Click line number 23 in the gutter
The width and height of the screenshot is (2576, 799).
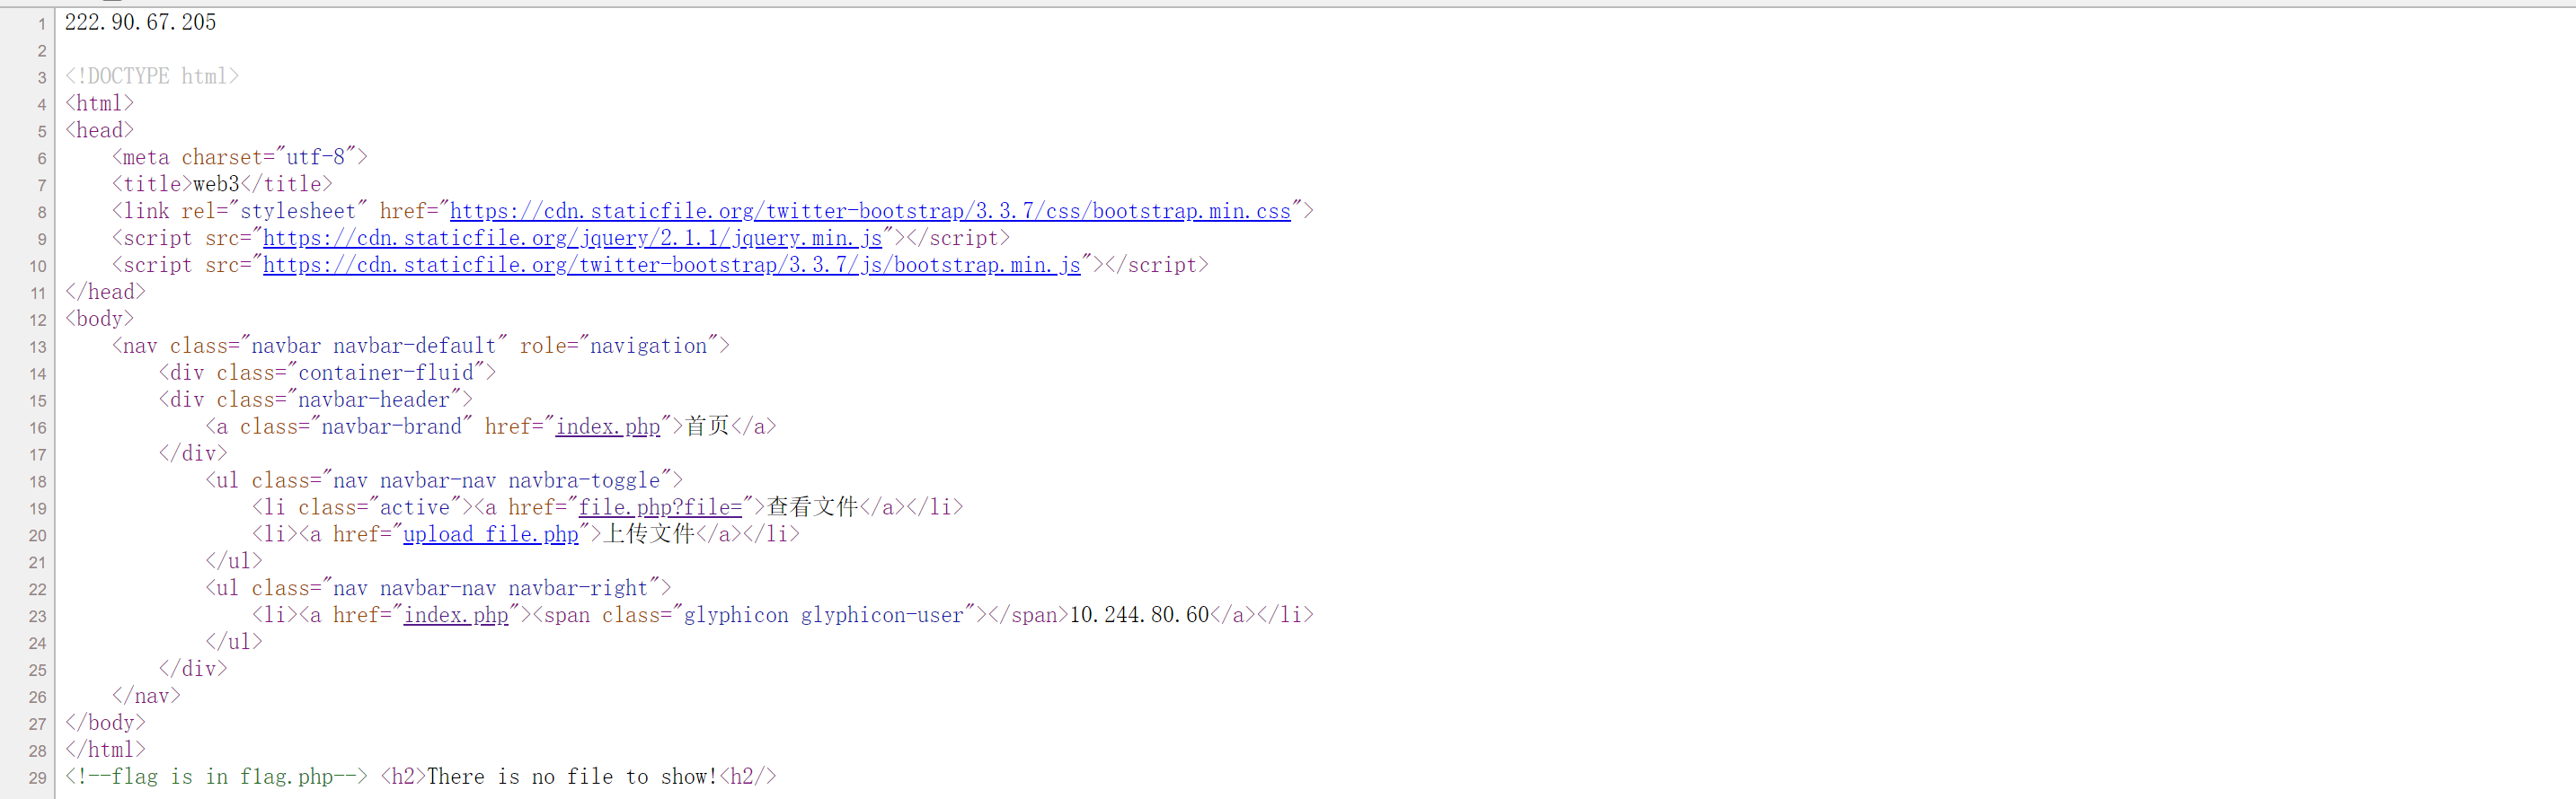37,616
